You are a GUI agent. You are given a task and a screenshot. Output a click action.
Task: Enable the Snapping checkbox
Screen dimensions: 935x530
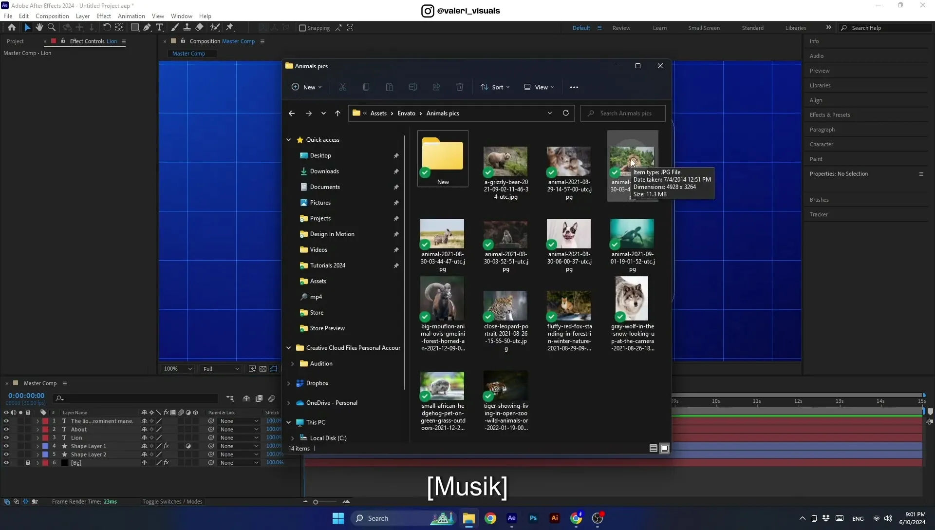click(x=302, y=28)
